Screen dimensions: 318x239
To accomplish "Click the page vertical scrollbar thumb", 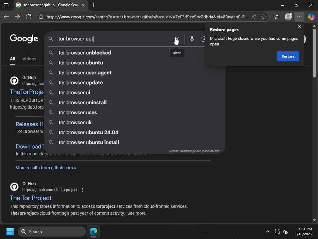I will 314,53.
